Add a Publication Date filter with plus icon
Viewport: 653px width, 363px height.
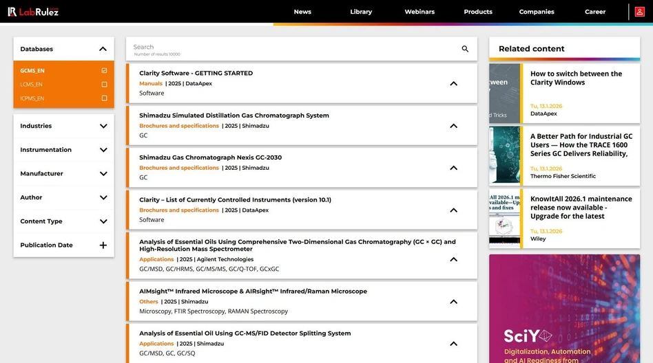[103, 245]
